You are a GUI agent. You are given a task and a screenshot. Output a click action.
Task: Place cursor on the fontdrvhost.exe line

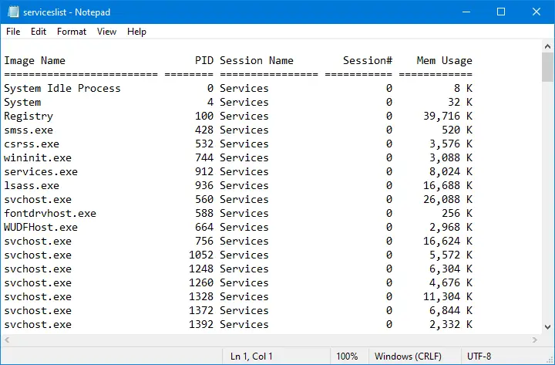[238, 213]
